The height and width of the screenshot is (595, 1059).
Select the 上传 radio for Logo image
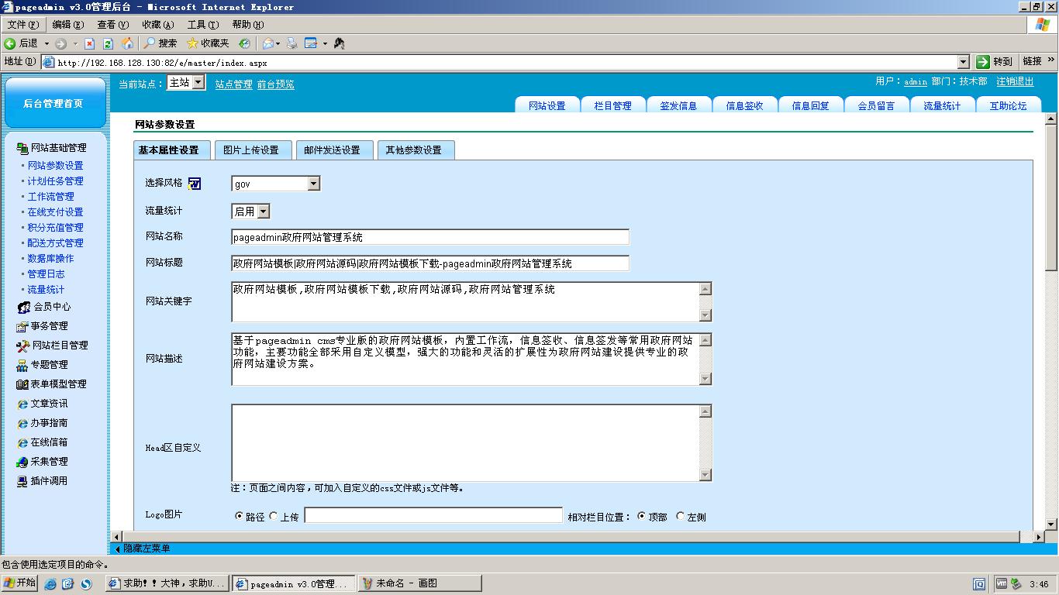coord(274,516)
